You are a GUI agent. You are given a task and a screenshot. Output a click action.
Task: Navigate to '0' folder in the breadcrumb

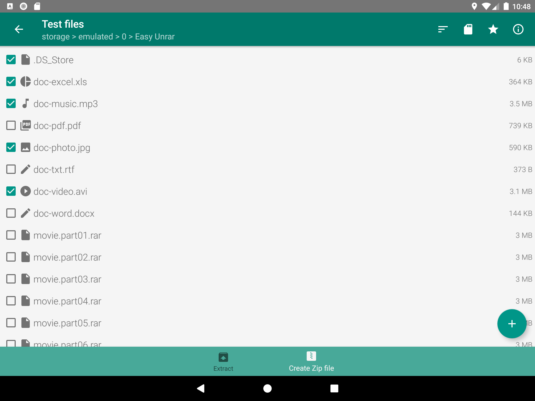[x=124, y=37]
